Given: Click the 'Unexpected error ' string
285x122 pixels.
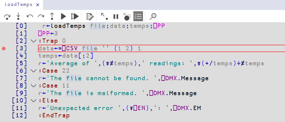Looking at the screenshot, I should click(84, 108).
